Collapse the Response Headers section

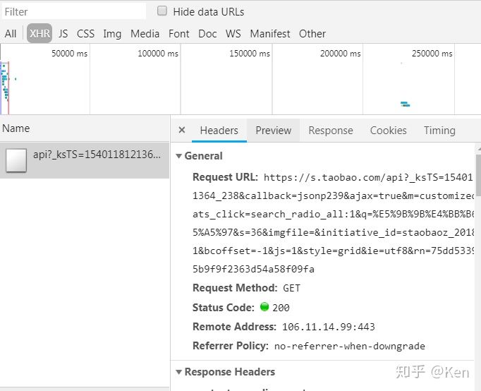click(179, 372)
